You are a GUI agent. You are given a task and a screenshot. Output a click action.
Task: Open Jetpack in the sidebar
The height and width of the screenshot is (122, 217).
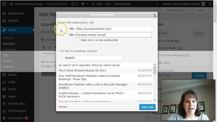click(x=13, y=20)
